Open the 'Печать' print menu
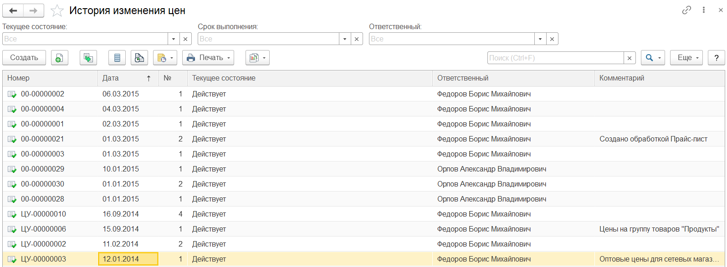Viewport: 727px width, 267px height. (x=208, y=58)
